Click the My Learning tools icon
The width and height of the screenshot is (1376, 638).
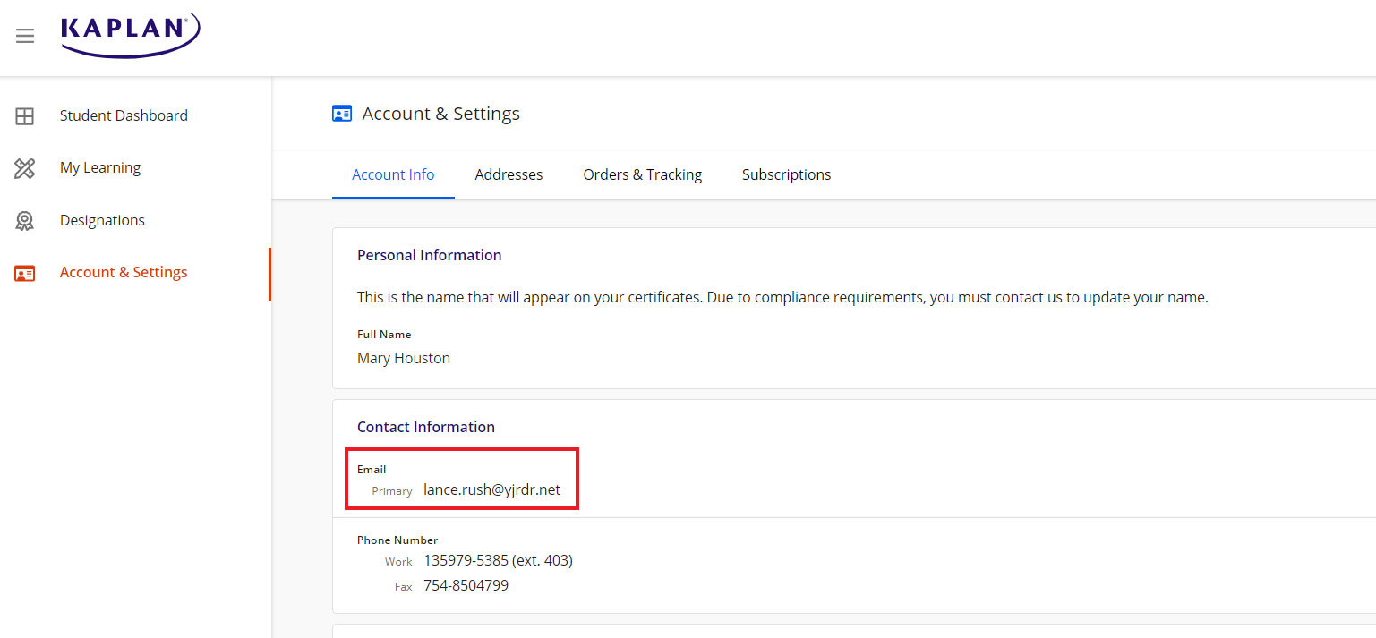point(24,167)
